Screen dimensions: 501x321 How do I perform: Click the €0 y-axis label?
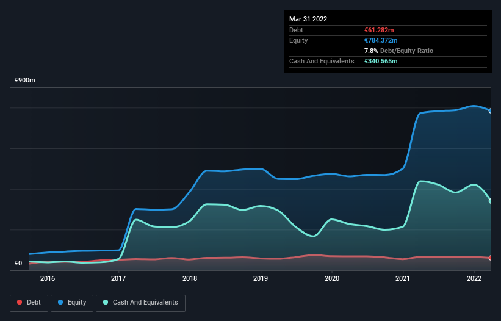click(18, 263)
